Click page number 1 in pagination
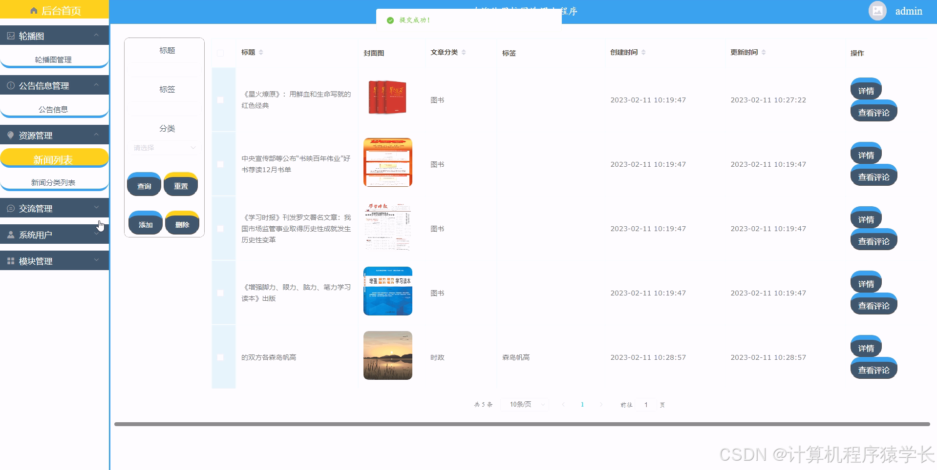The height and width of the screenshot is (470, 937). pyautogui.click(x=582, y=404)
